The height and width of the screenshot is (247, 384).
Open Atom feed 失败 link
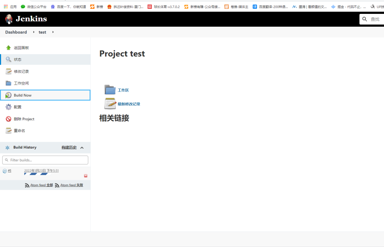72,185
